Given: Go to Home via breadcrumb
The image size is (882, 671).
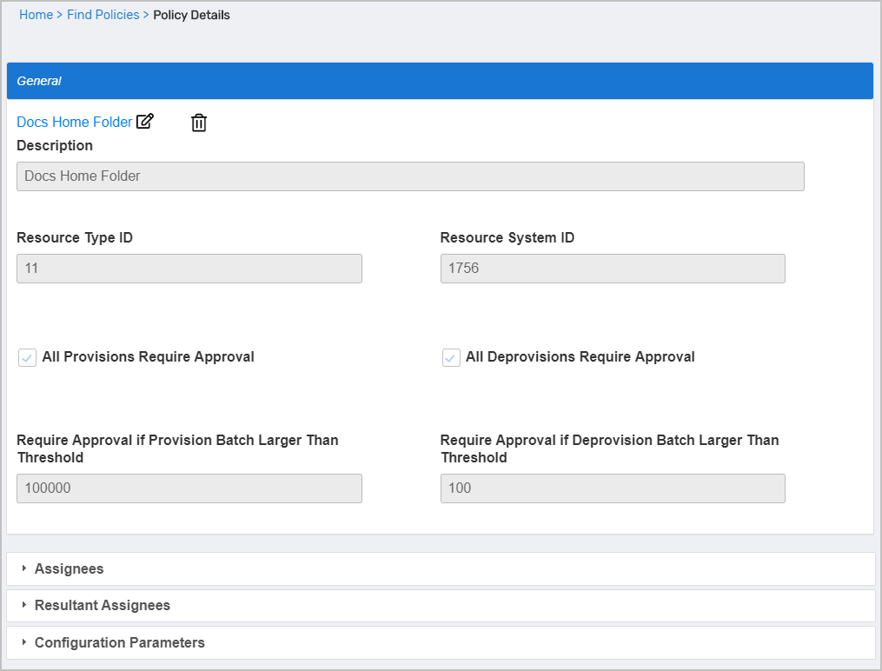Looking at the screenshot, I should tap(36, 15).
